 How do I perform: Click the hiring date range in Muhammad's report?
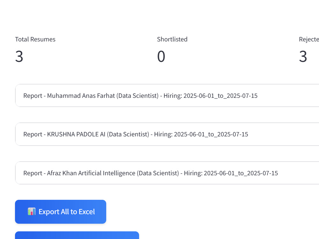(220, 96)
